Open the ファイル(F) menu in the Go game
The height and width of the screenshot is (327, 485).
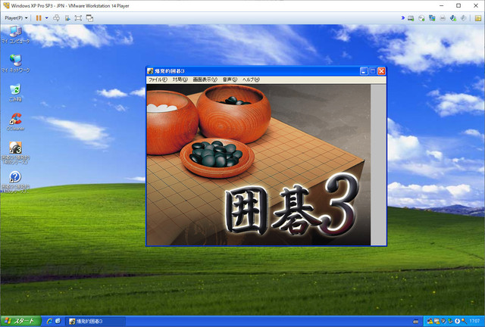(x=158, y=79)
